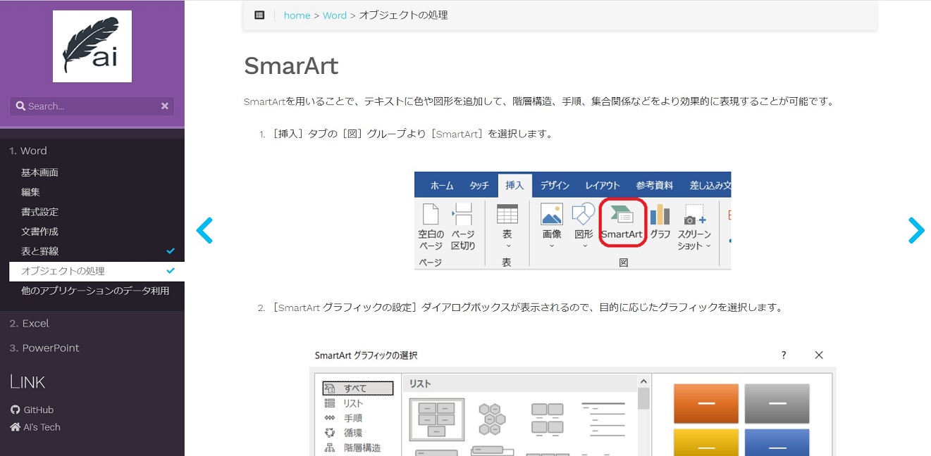Select the four-box picture caption layout thumbnail
Image resolution: width=931 pixels, height=456 pixels.
point(548,419)
